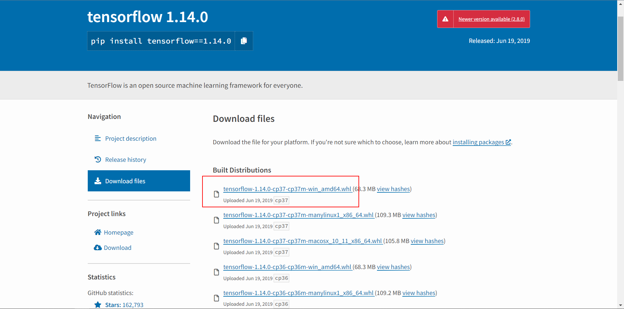The height and width of the screenshot is (309, 624).
Task: Switch to the Release history section
Action: pos(125,159)
